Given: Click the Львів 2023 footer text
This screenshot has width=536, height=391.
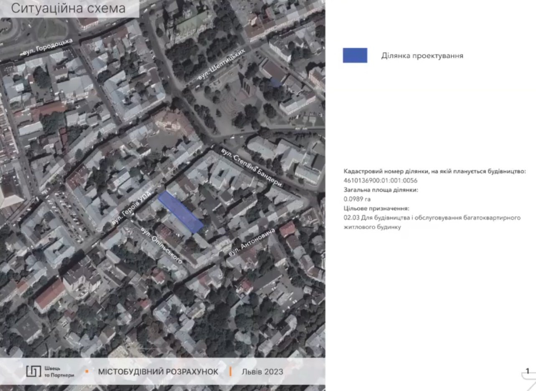Looking at the screenshot, I should click(262, 371).
